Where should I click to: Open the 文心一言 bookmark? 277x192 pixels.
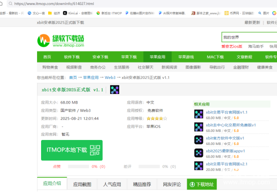(x=36, y=13)
